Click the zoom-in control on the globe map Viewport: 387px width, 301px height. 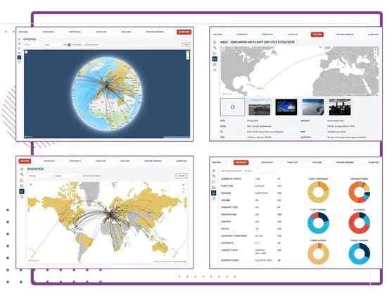tap(188, 52)
